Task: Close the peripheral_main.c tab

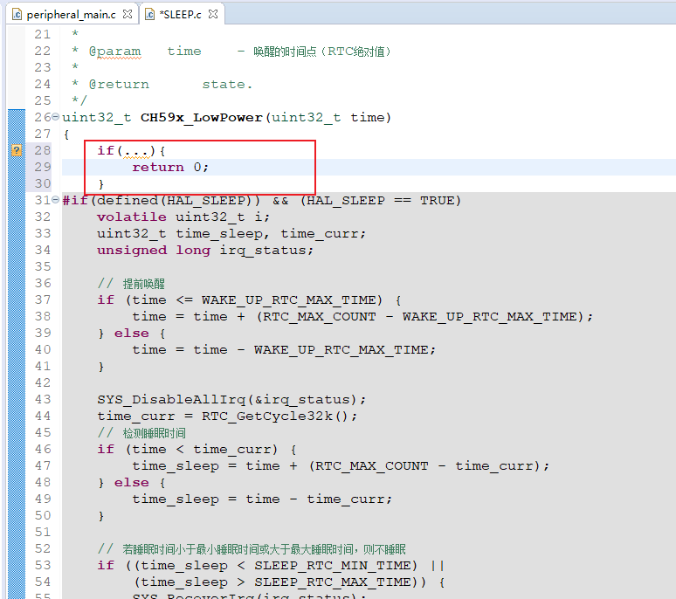Action: coord(127,14)
